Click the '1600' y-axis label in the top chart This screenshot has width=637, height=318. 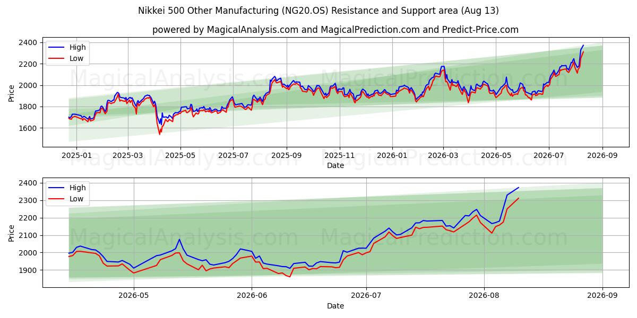point(28,128)
